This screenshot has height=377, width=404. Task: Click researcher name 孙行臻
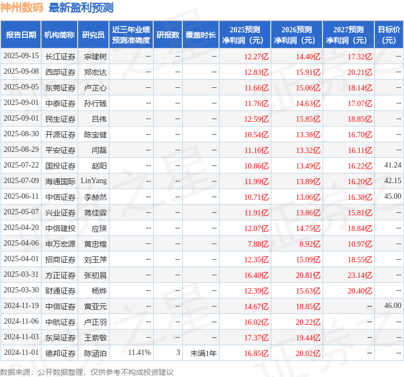coord(95,103)
